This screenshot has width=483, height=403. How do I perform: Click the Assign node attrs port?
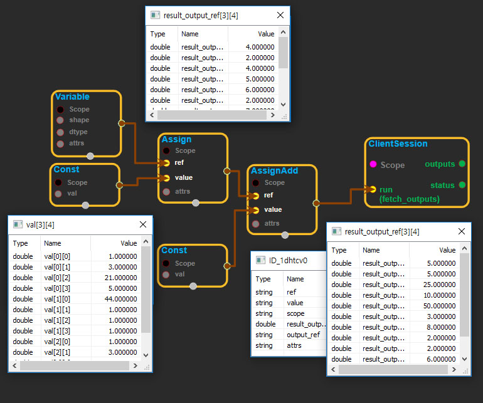click(x=166, y=192)
